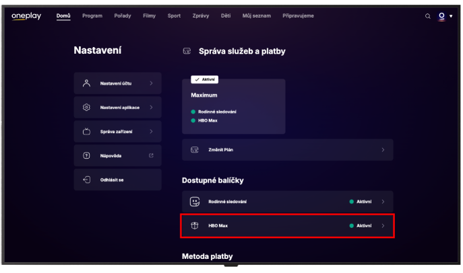Open Nápověda help link
Viewport: 463px width, 273px height.
pos(117,156)
